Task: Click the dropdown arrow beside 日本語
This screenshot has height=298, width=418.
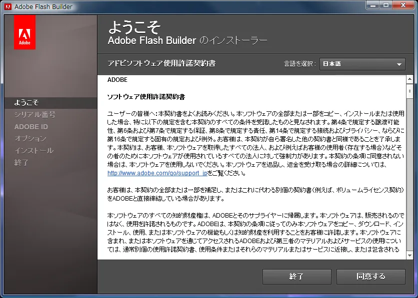Action: (x=399, y=64)
